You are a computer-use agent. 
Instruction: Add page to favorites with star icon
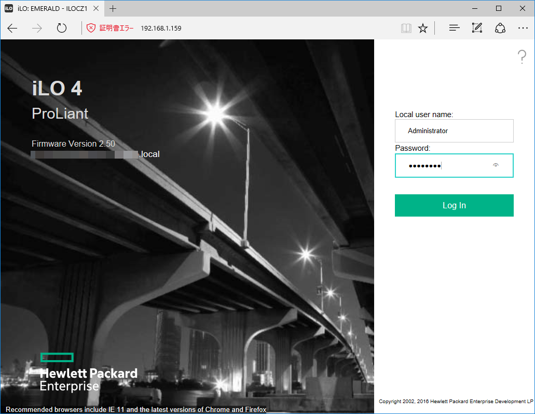click(423, 28)
